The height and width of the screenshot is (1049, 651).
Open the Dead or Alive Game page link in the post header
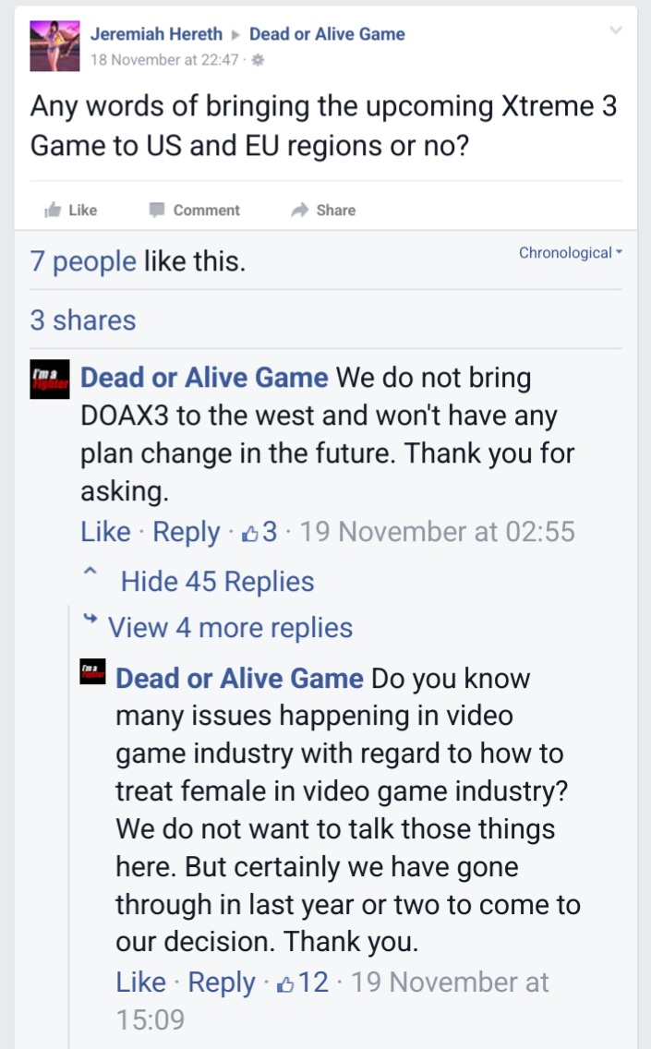pyautogui.click(x=327, y=34)
